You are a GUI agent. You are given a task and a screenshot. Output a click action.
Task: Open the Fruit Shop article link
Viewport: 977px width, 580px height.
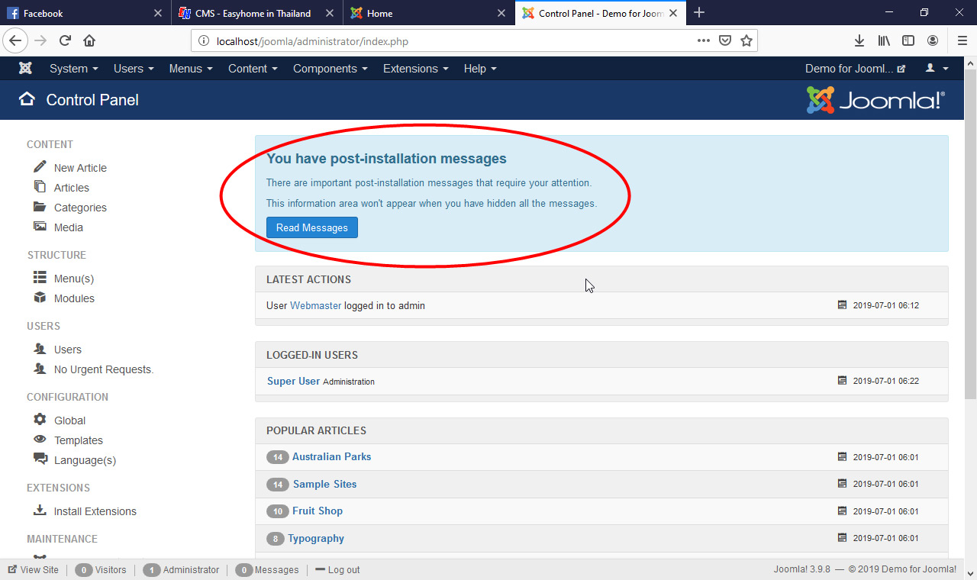[x=317, y=511]
